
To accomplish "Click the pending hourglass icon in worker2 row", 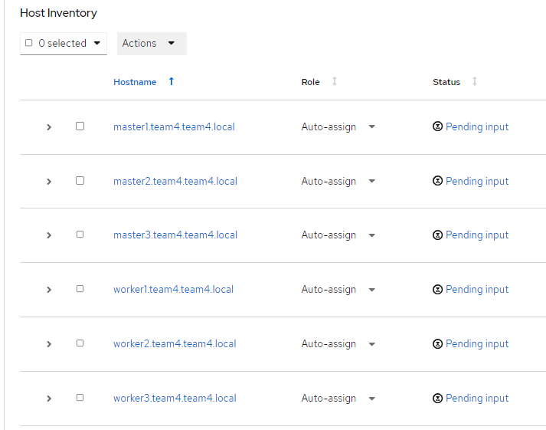I will click(x=438, y=343).
